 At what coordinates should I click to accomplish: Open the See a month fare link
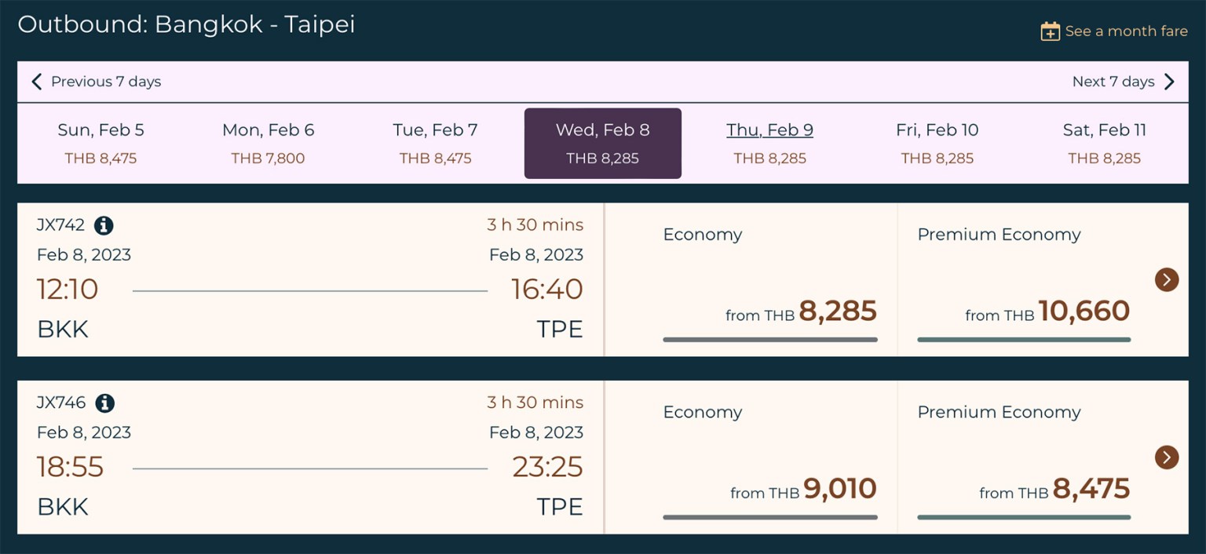(x=1125, y=31)
